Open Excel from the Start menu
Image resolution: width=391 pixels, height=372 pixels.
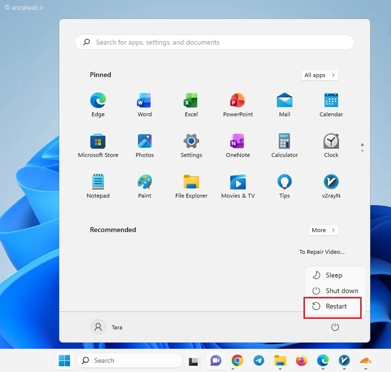tap(191, 105)
